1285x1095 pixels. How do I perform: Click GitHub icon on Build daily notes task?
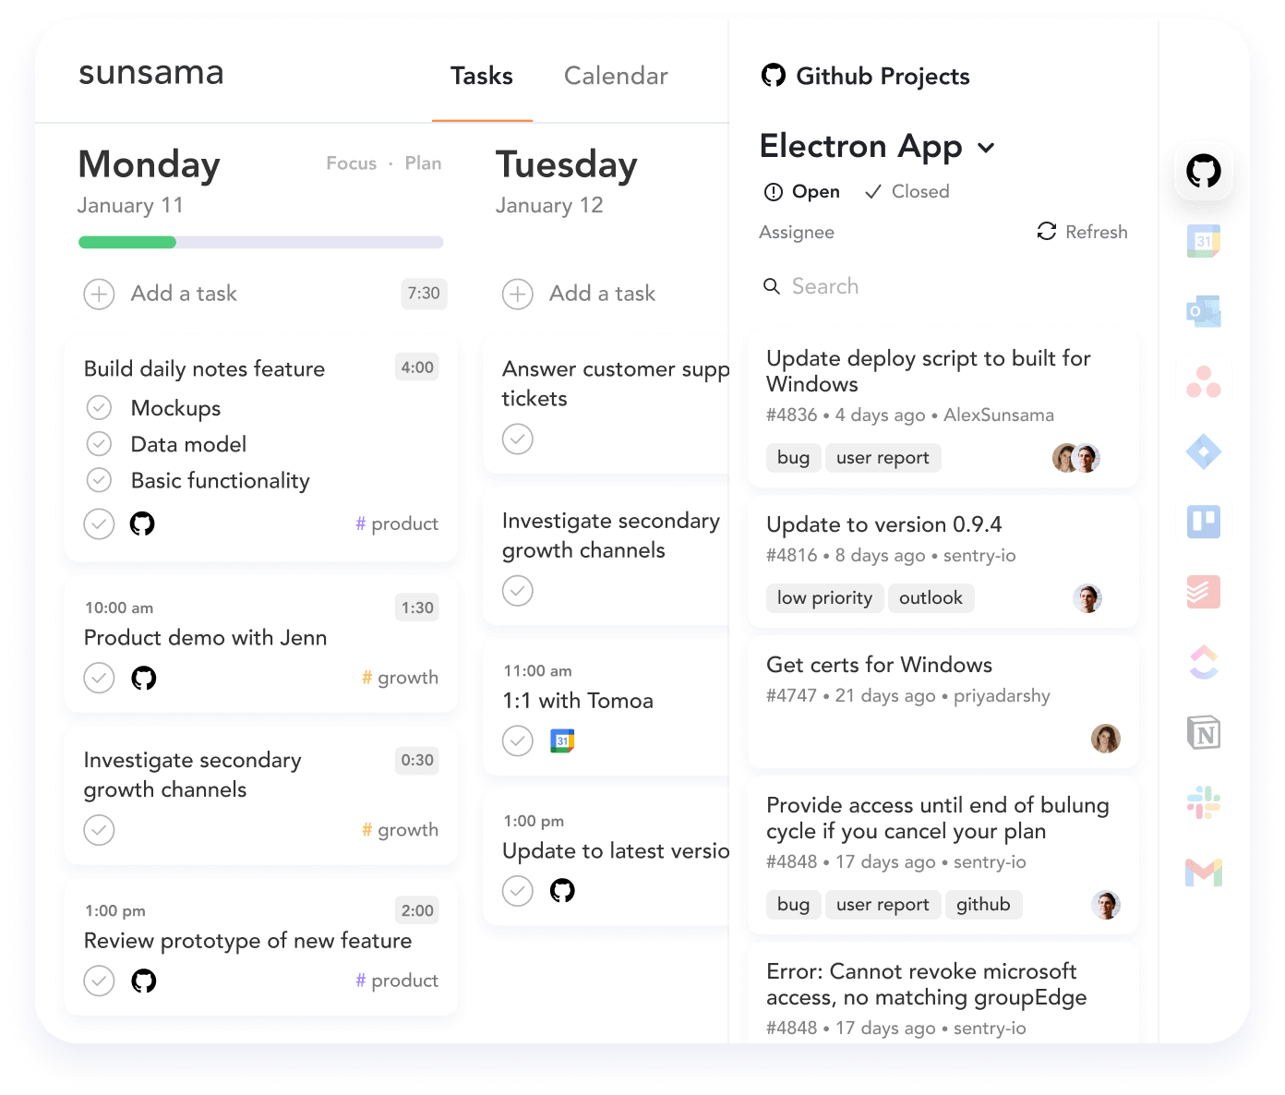(142, 523)
